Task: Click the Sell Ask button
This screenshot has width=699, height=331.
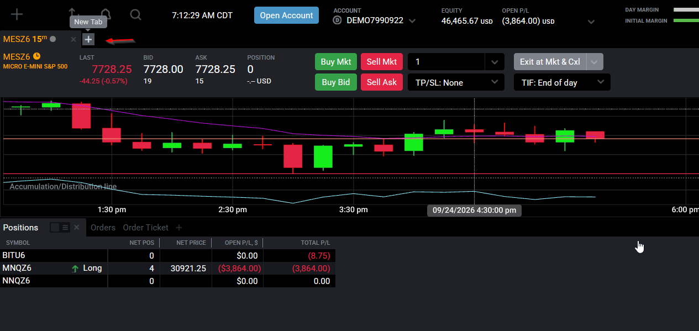Action: point(382,82)
